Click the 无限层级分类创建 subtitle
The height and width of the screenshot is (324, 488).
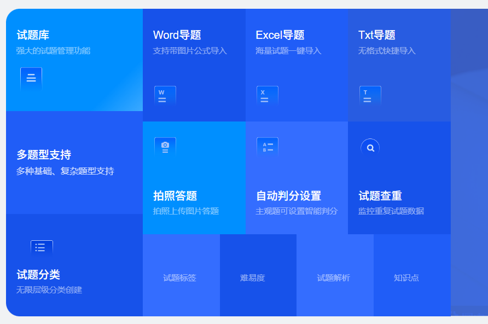coord(49,290)
